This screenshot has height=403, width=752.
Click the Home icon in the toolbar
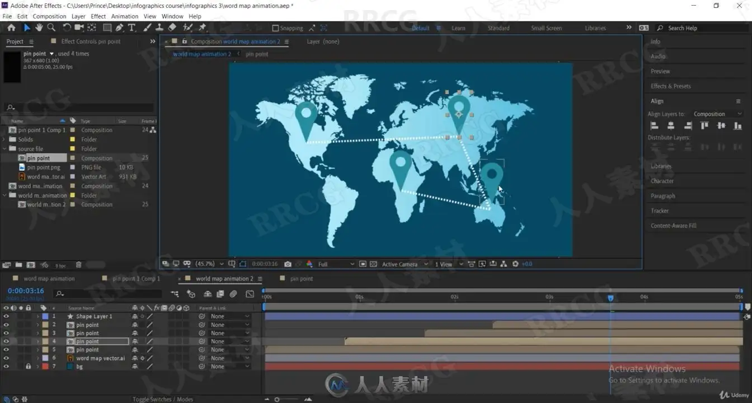click(x=11, y=27)
